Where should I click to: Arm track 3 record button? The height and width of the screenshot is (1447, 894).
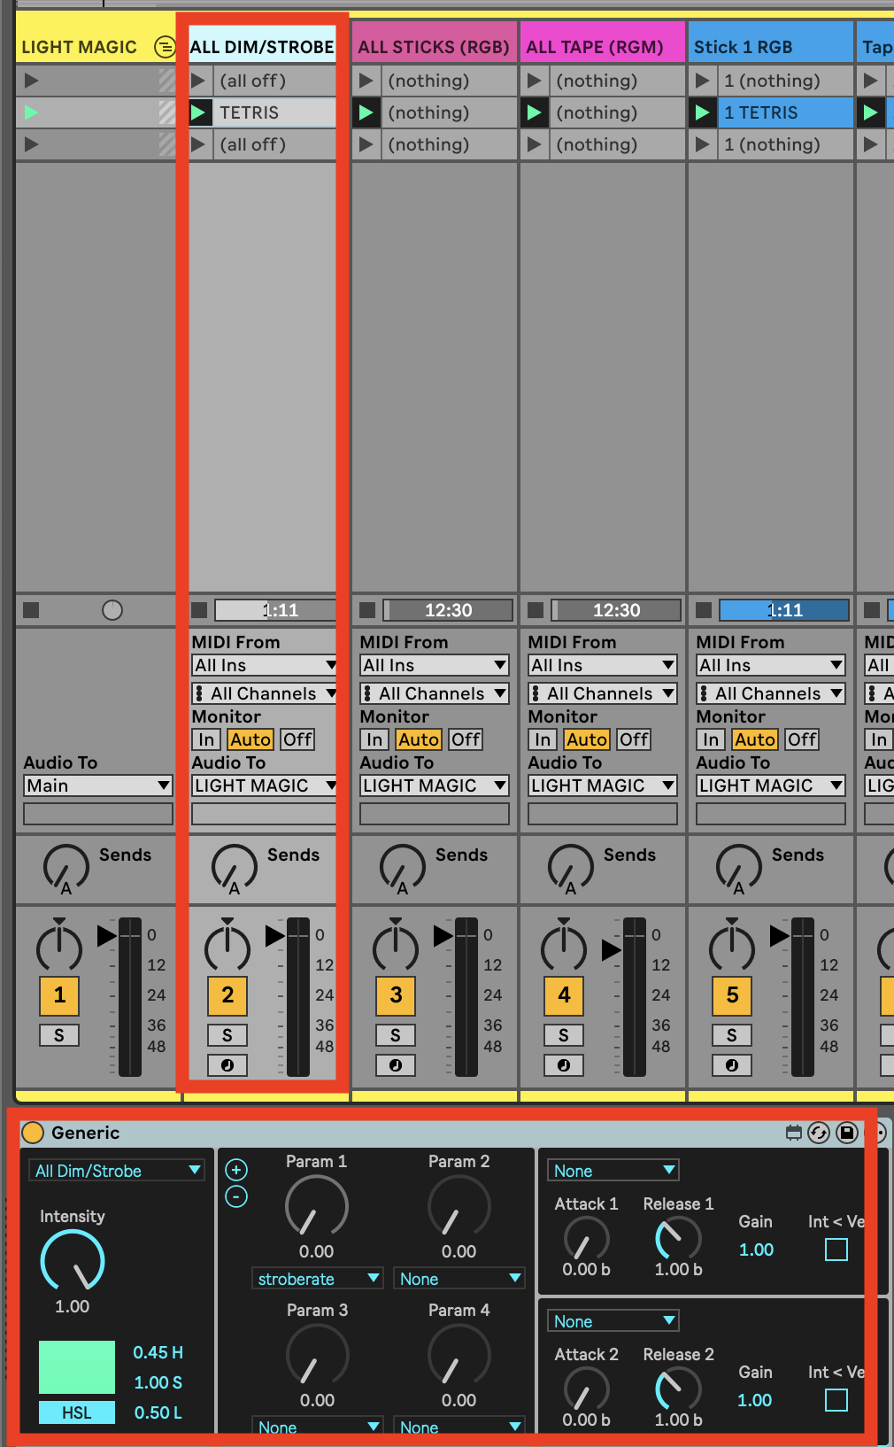396,1065
